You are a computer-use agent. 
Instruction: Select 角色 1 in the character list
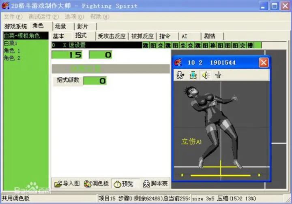tap(26, 51)
